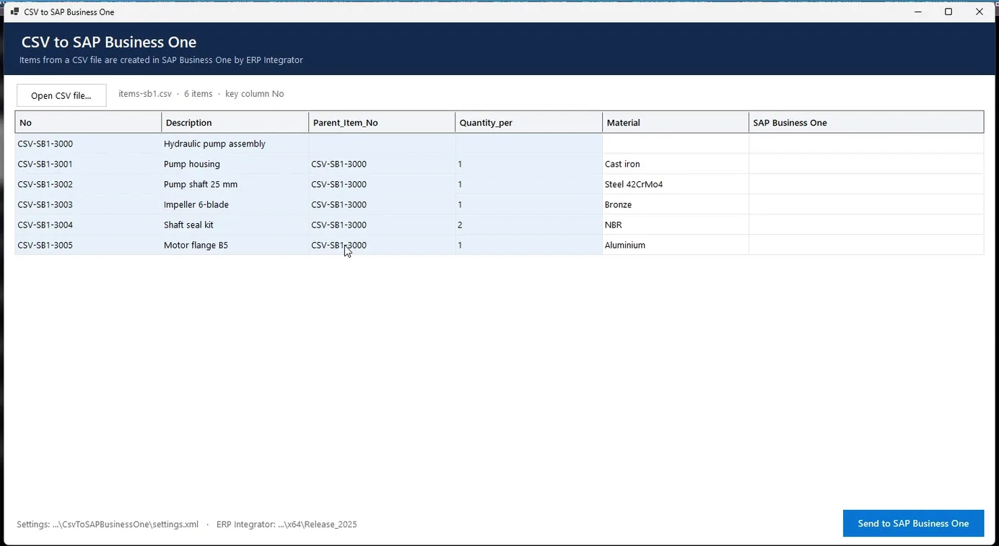999x546 pixels.
Task: Click the ERP Integrator path in status bar
Action: click(x=287, y=524)
